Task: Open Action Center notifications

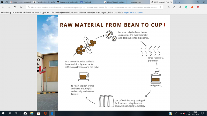Action: point(203,113)
